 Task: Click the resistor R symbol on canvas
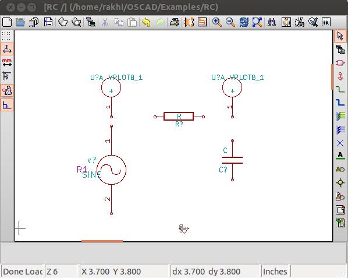(x=179, y=117)
